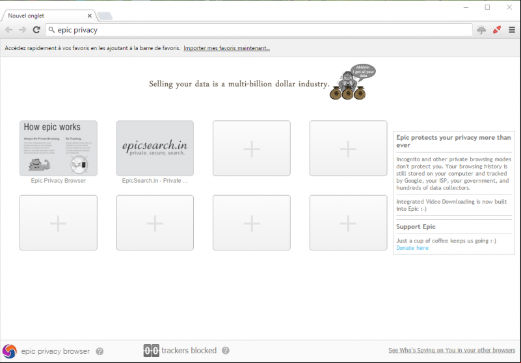521x363 pixels.
Task: Click third empty plus tile in top row
Action: pyautogui.click(x=252, y=148)
